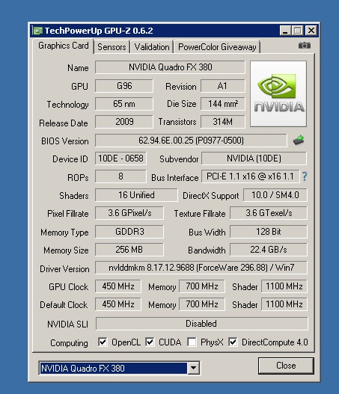Screen dimensions: 339x394
Task: Open the PowerColor Giveaway tab
Action: (x=217, y=47)
